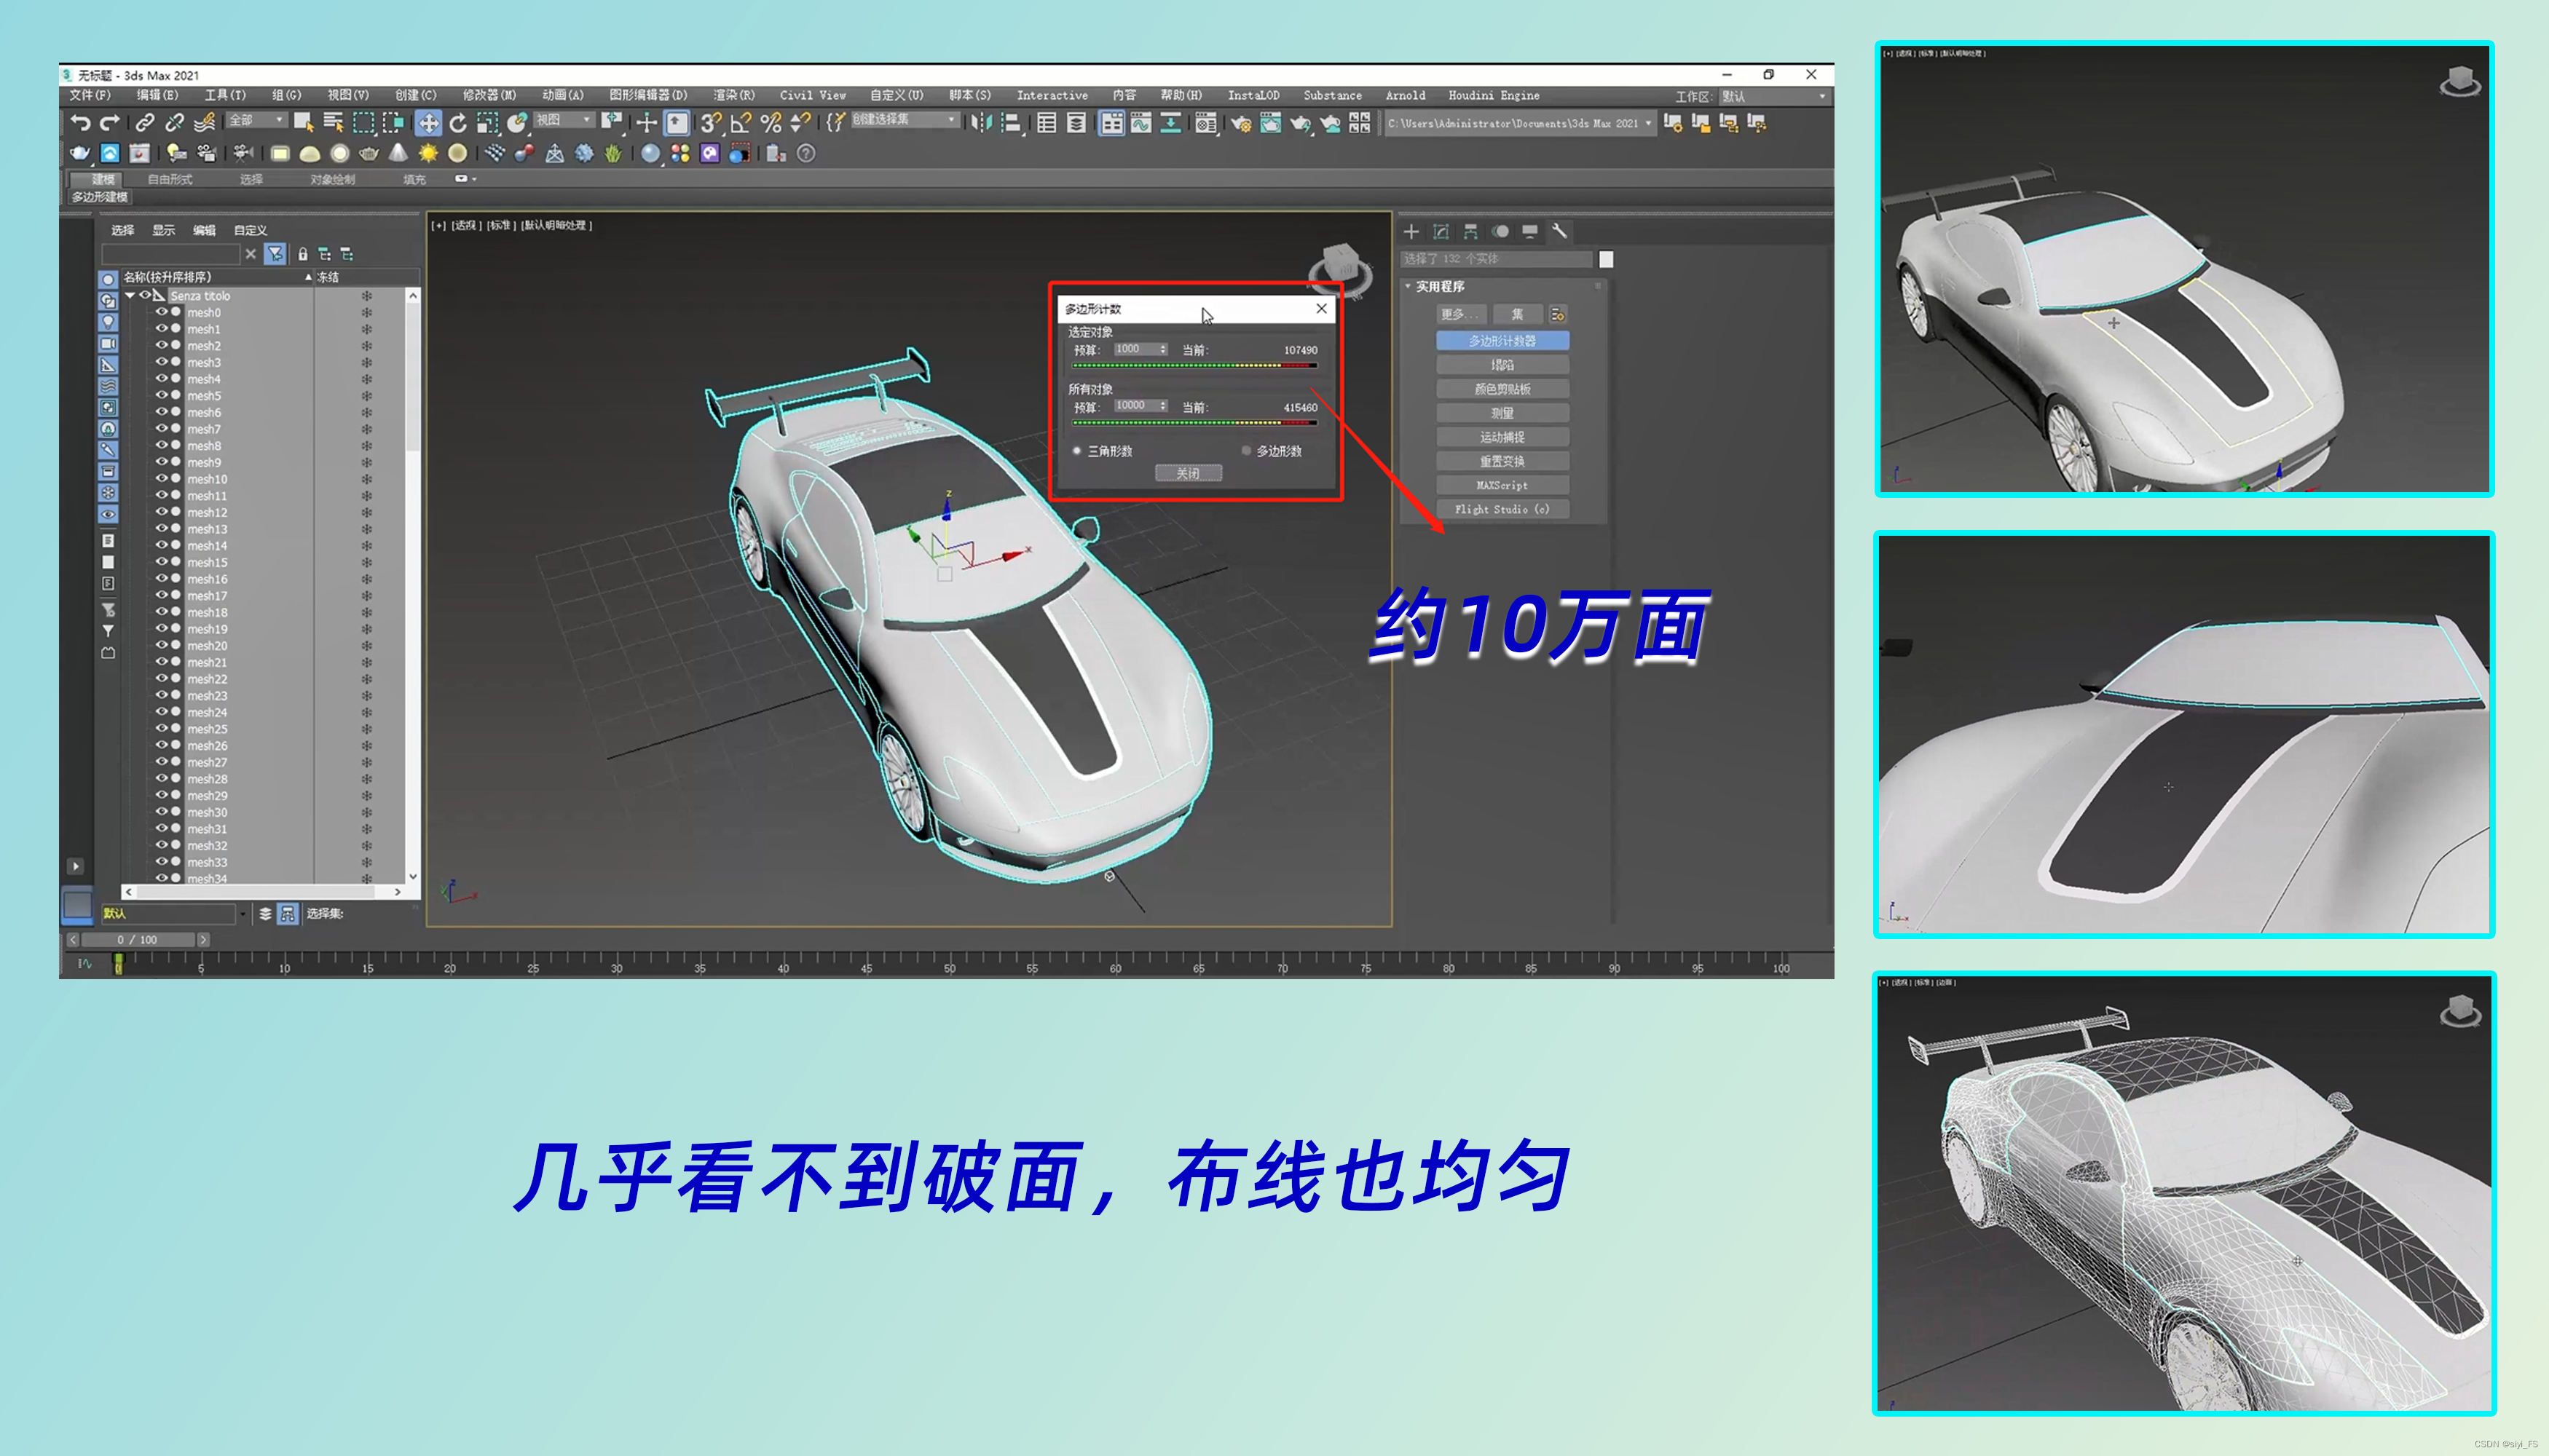Open the project path dropdown
Viewport: 2549px width, 1456px height.
[1647, 123]
